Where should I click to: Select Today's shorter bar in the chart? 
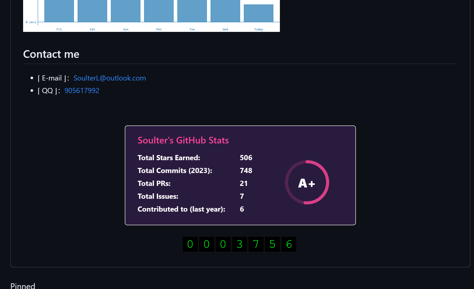258,13
